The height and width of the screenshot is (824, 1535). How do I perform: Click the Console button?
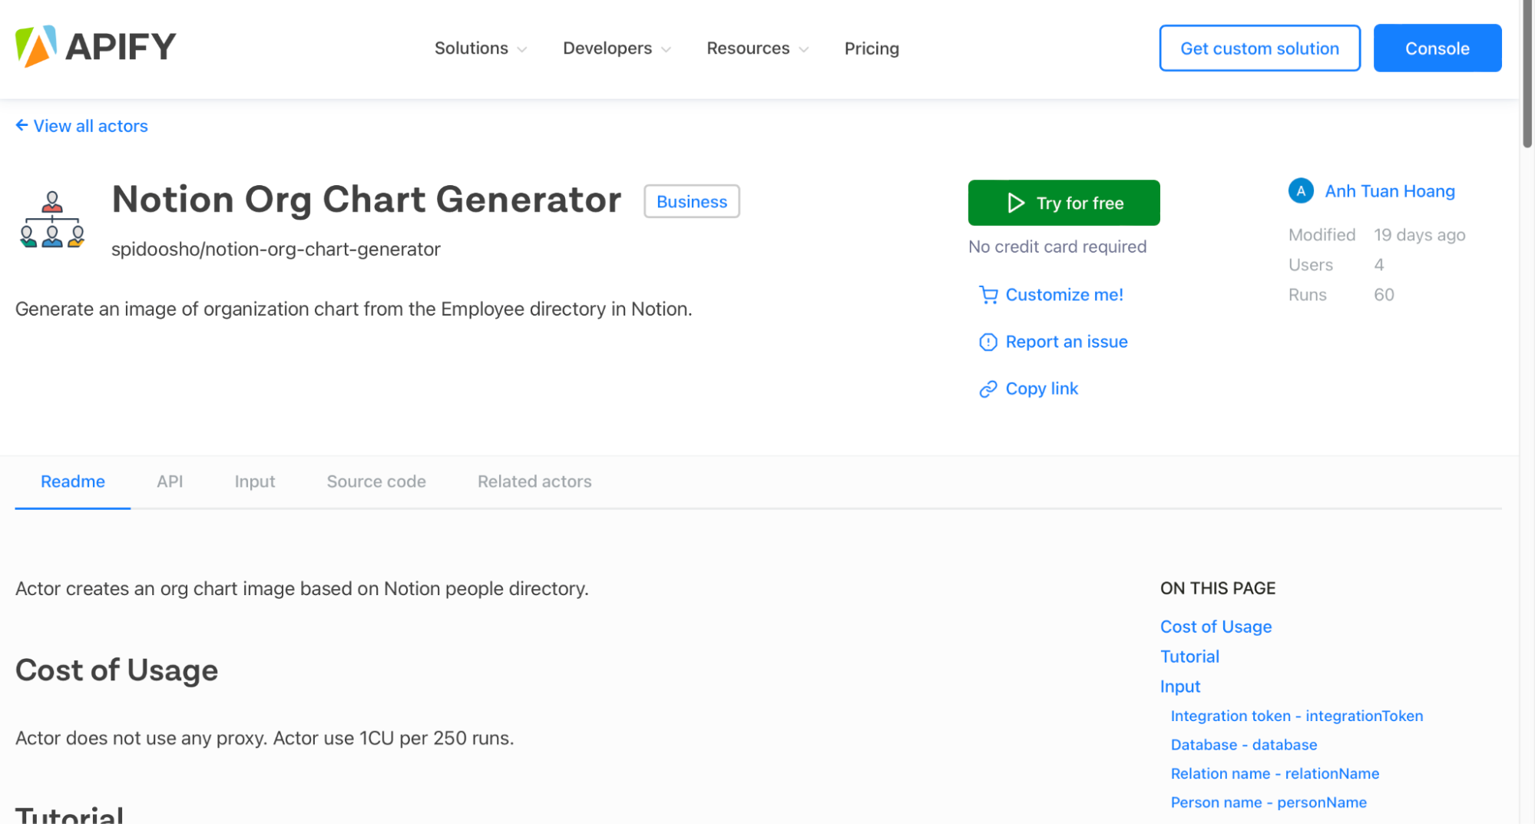[x=1437, y=48]
